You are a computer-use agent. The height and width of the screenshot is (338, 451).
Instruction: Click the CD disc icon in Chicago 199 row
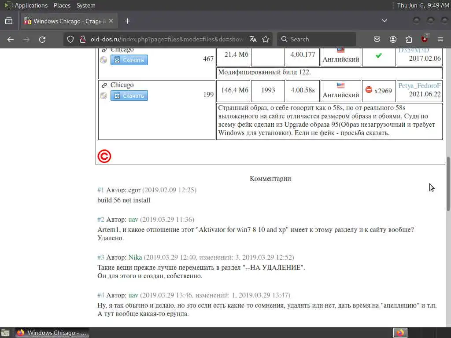(x=104, y=96)
